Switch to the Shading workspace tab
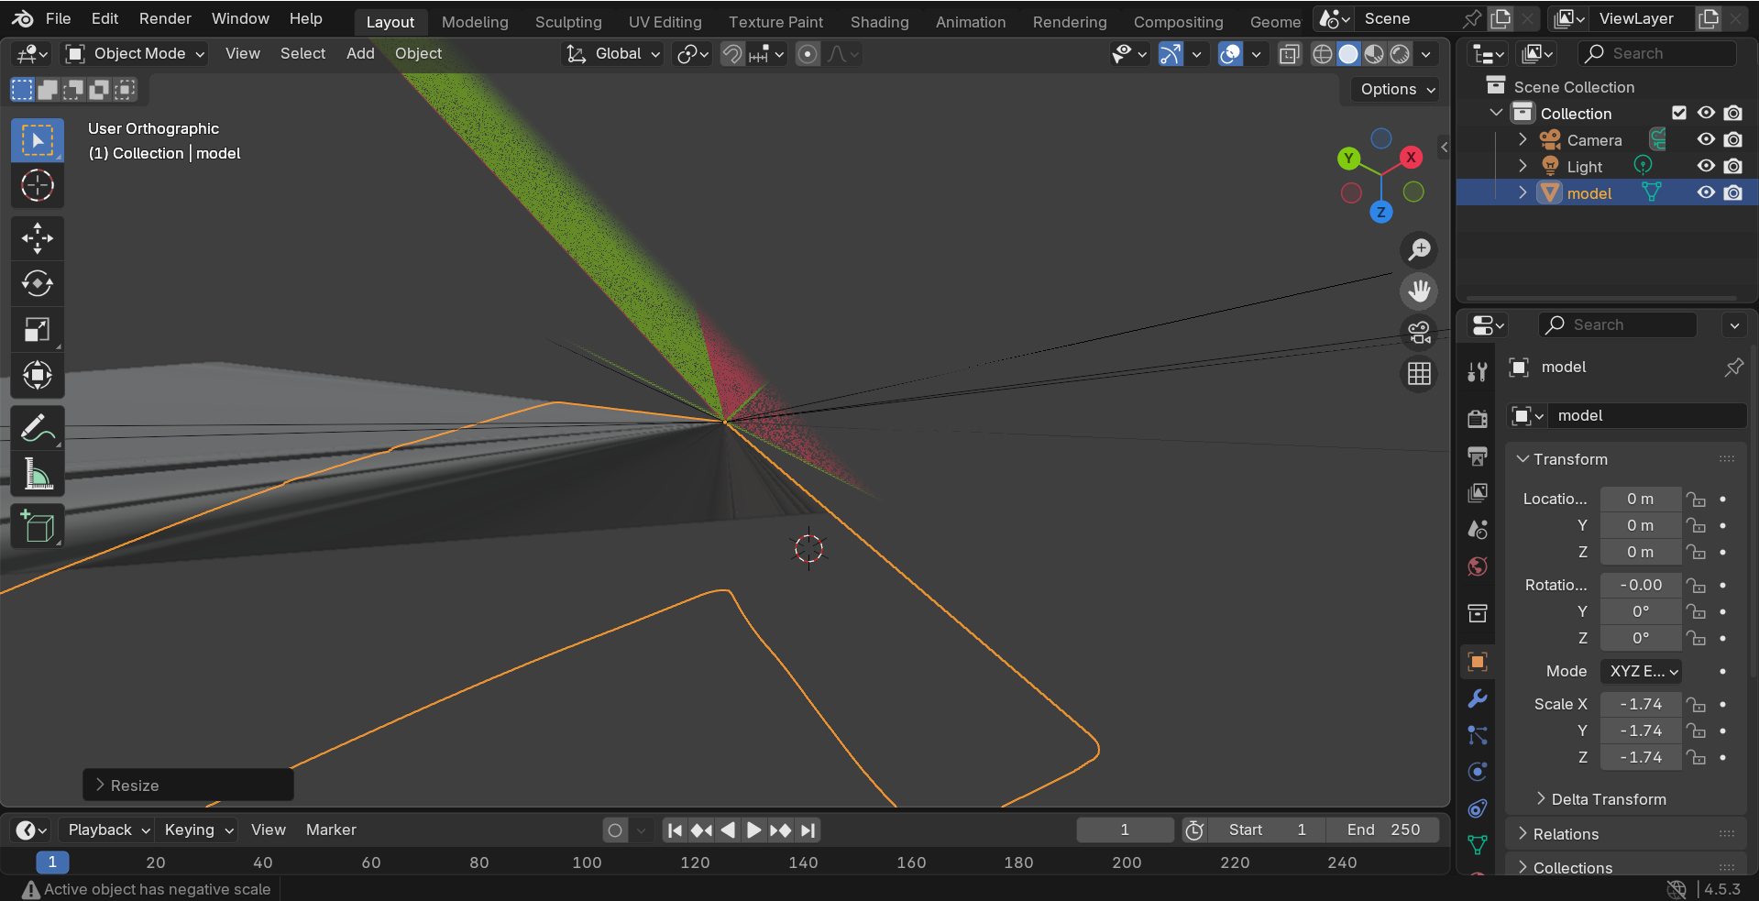This screenshot has width=1759, height=901. pos(879,22)
